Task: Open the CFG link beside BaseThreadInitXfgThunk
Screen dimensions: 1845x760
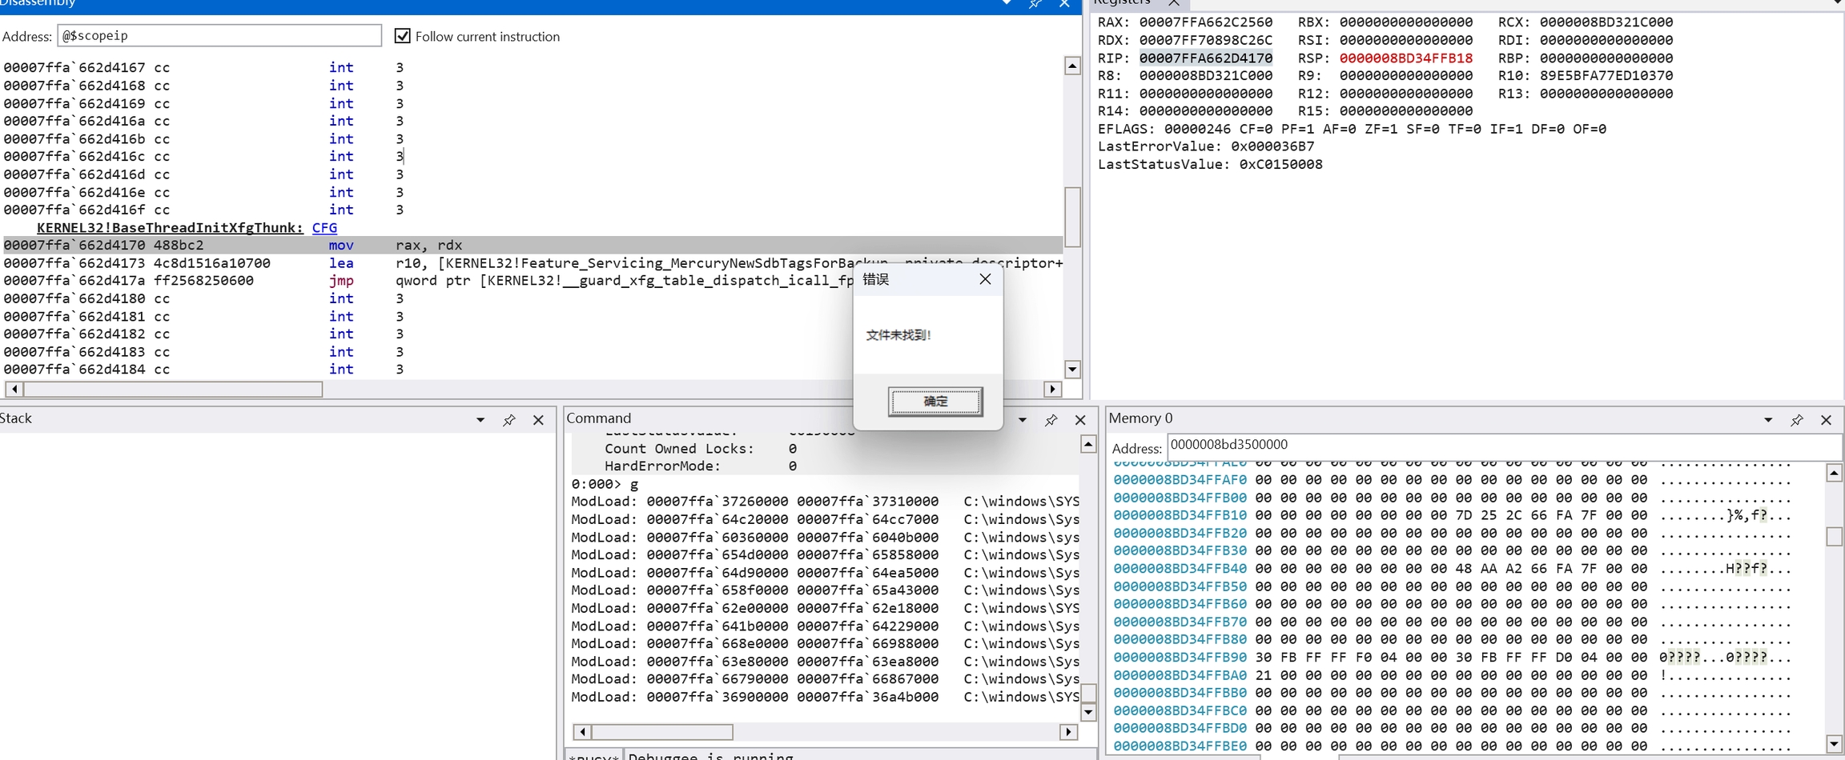Action: pos(324,228)
